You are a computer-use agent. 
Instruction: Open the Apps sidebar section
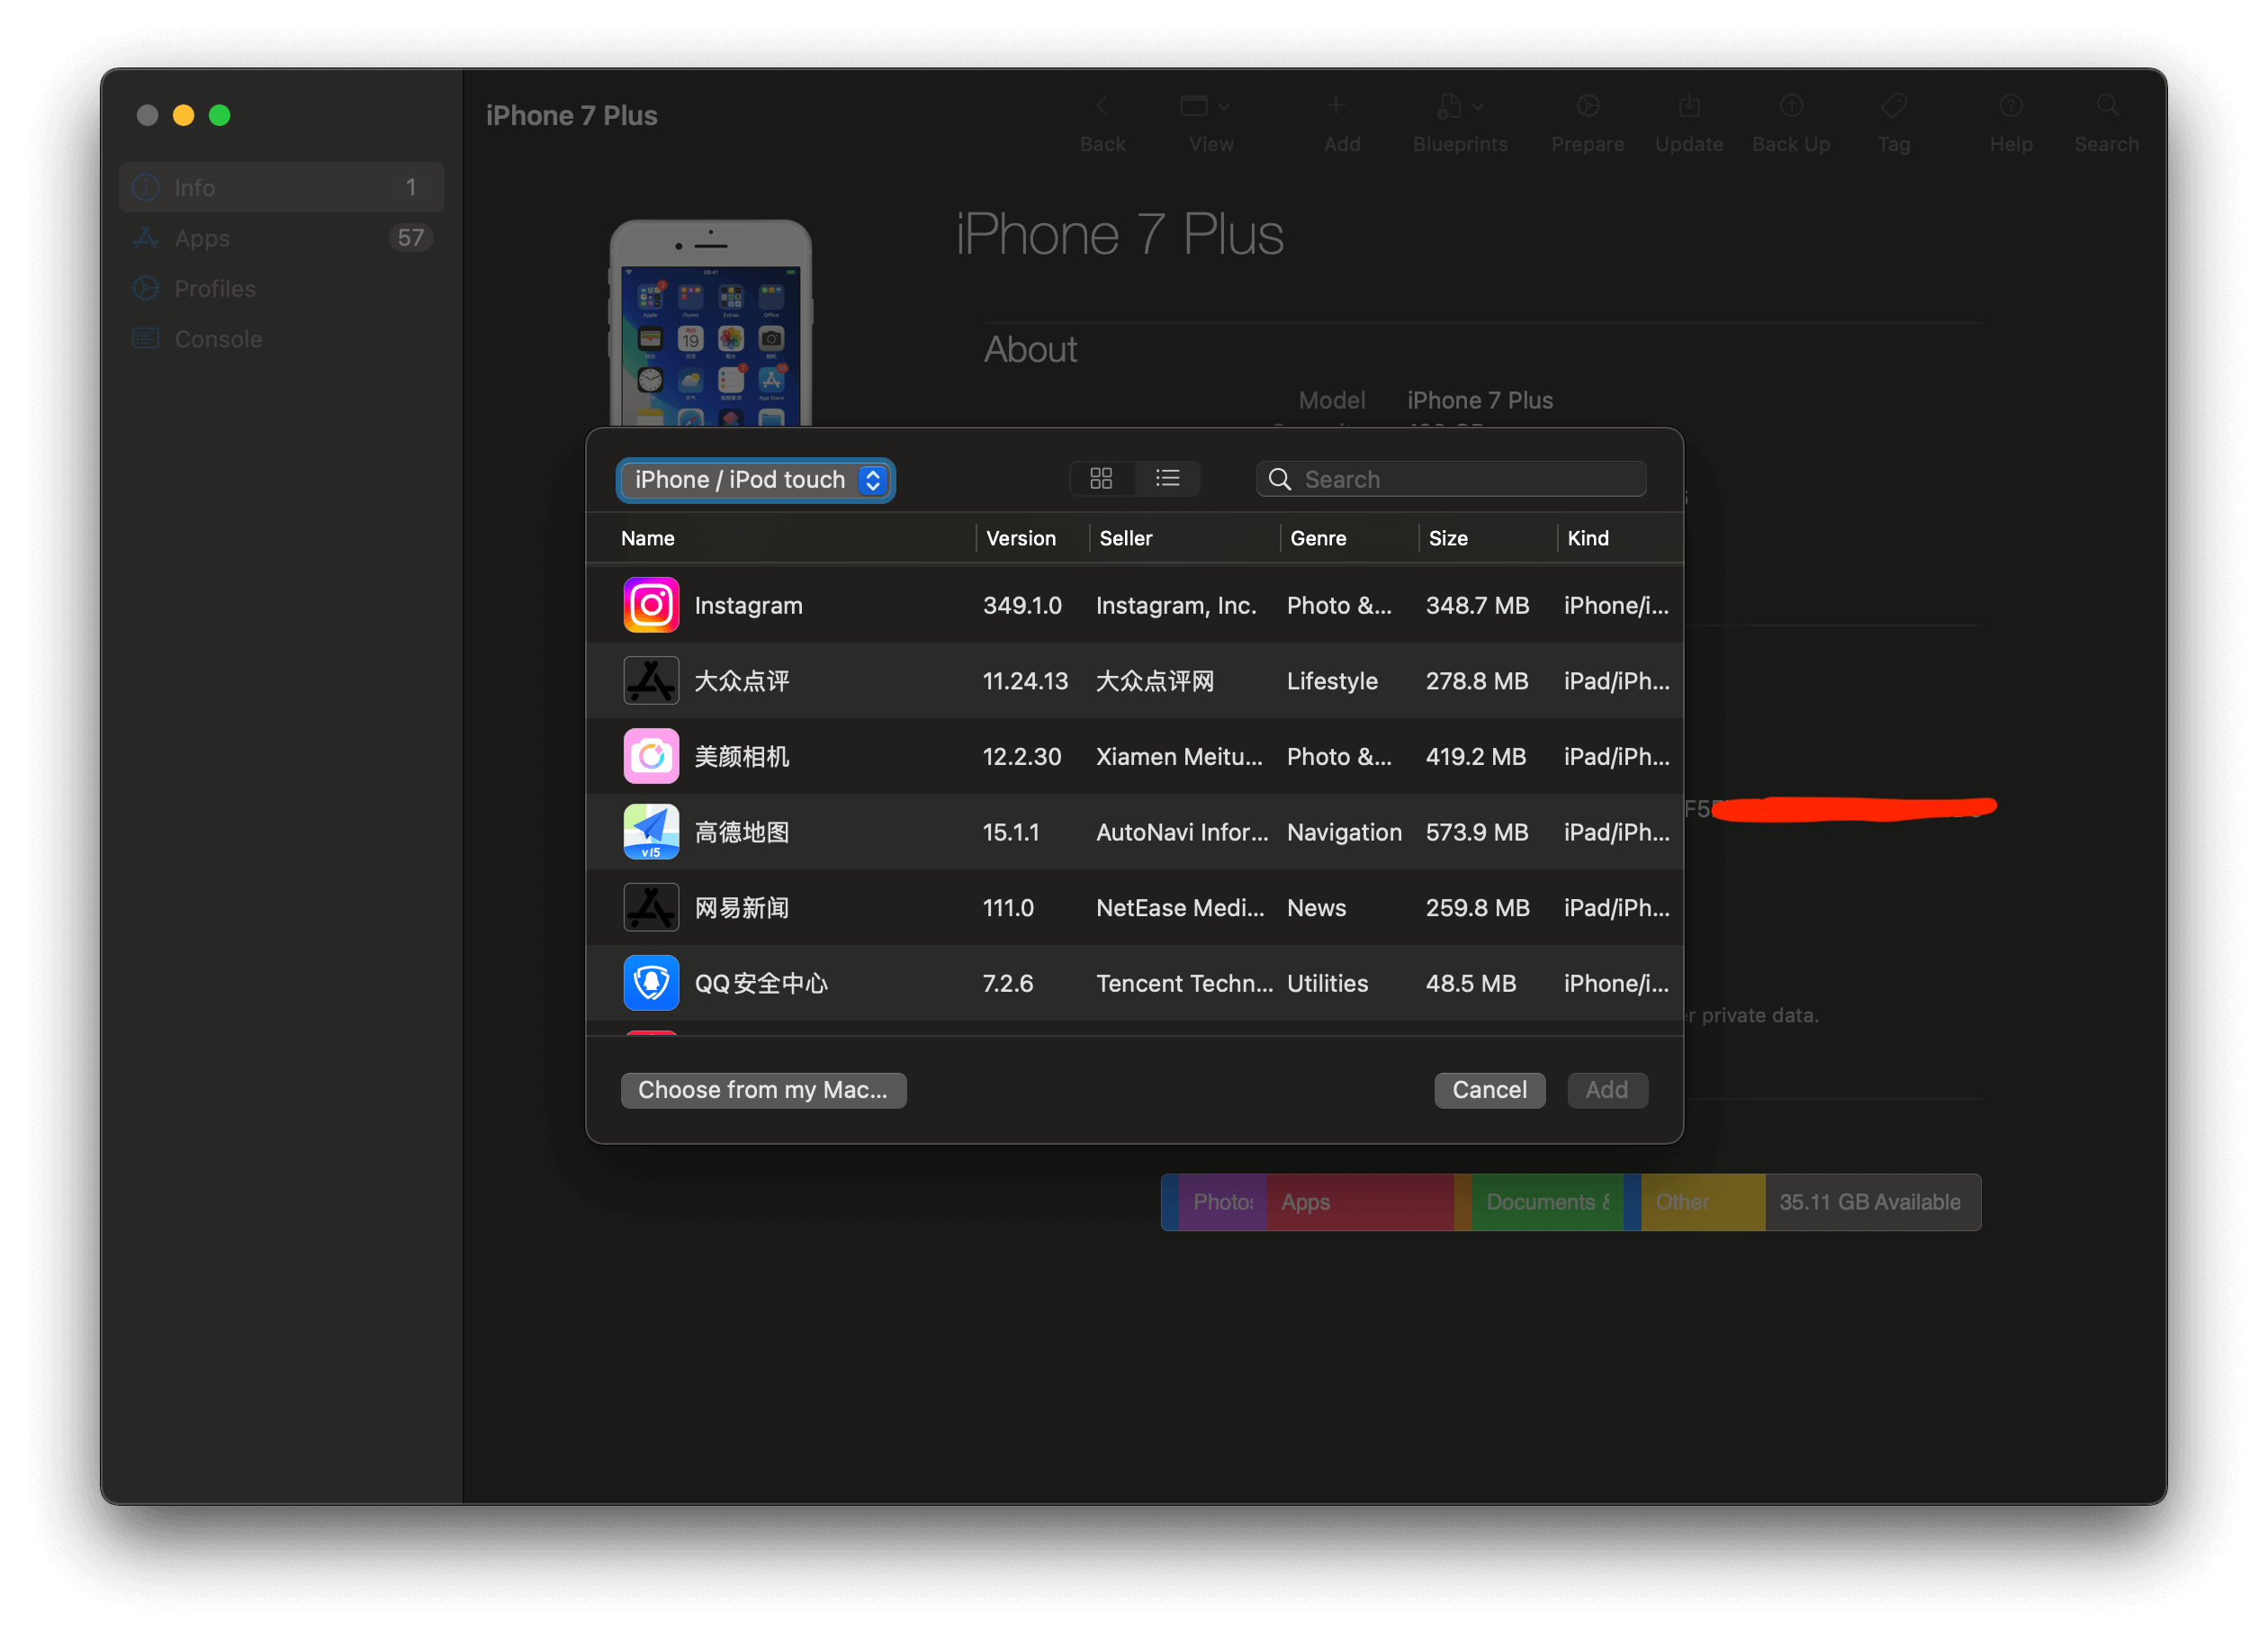202,238
